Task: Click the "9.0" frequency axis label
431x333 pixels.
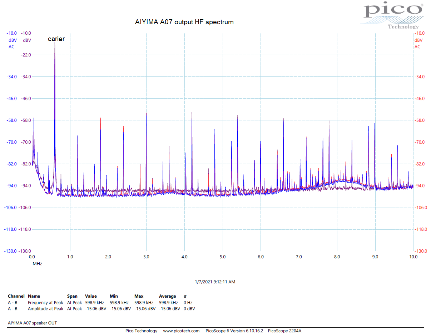Action: [375, 257]
